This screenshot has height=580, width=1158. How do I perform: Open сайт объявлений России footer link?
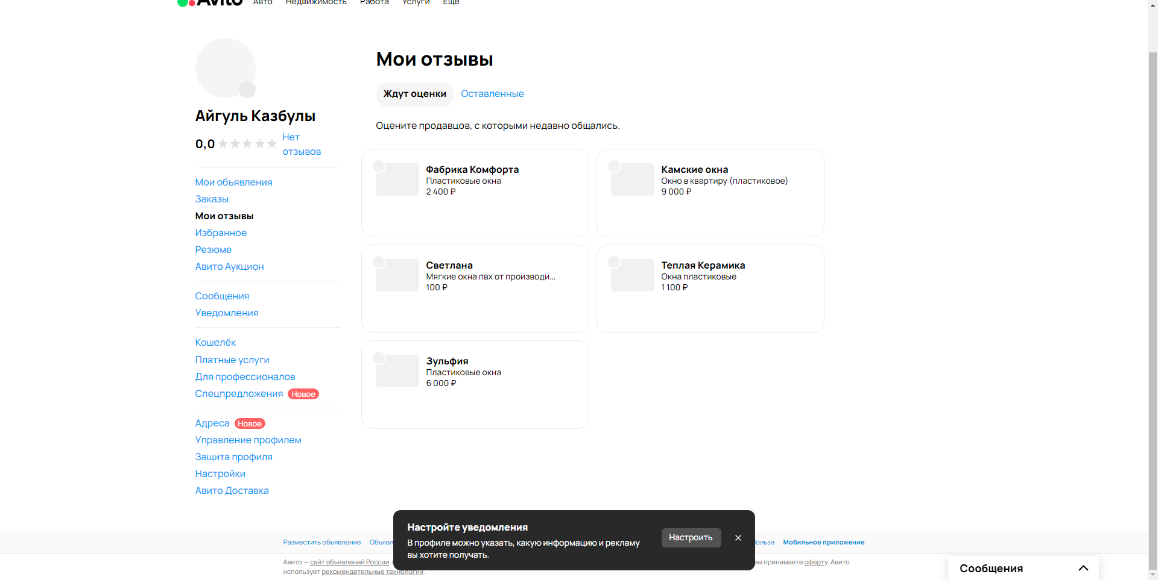[350, 563]
